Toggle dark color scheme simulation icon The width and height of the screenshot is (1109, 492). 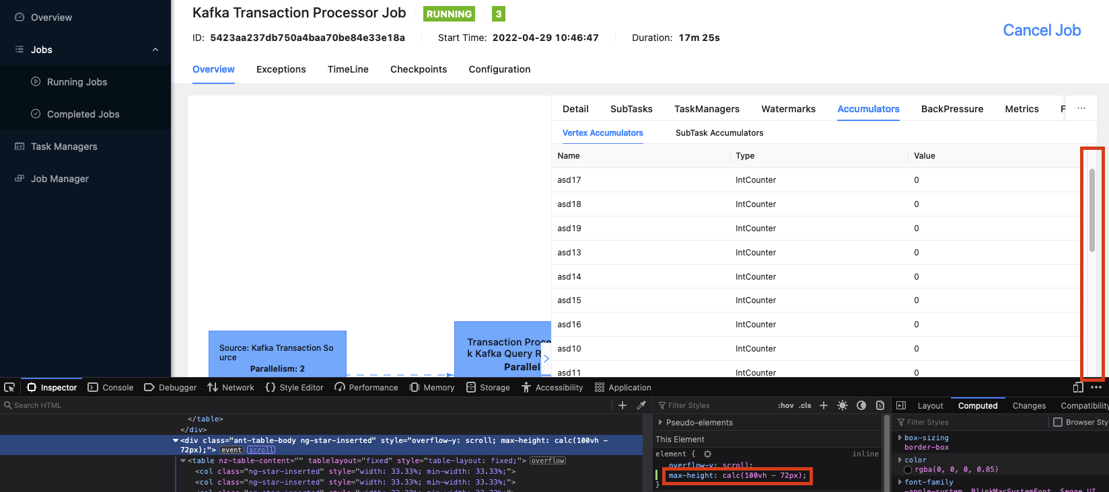point(861,405)
